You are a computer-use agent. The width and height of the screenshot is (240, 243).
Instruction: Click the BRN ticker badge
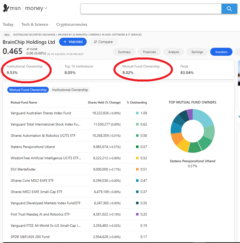pyautogui.click(x=7, y=35)
